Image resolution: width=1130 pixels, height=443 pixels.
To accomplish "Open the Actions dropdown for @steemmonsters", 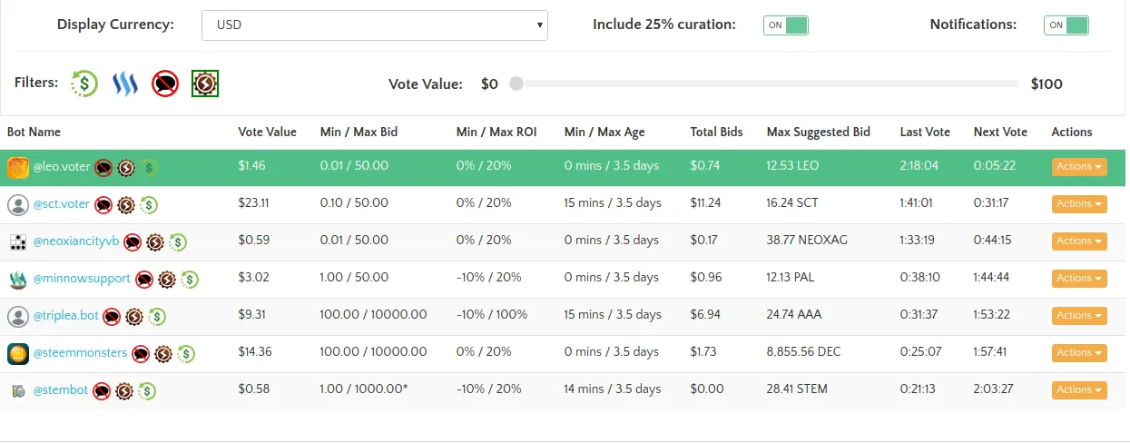I will [1079, 353].
